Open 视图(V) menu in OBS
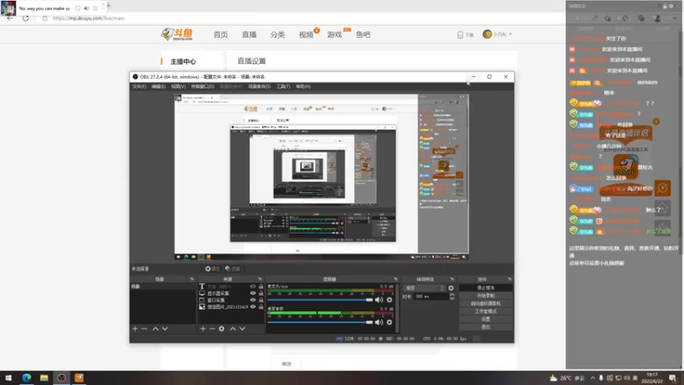This screenshot has width=684, height=385. (x=179, y=86)
